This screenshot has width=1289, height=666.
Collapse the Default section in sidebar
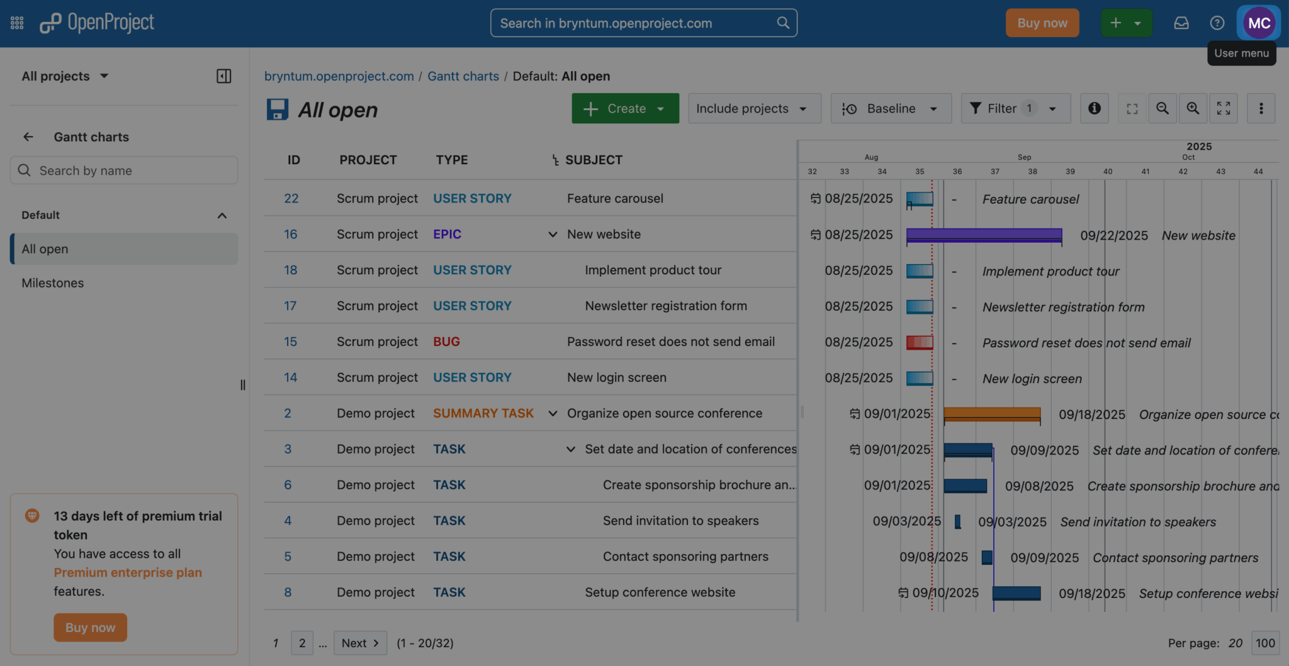(x=222, y=216)
